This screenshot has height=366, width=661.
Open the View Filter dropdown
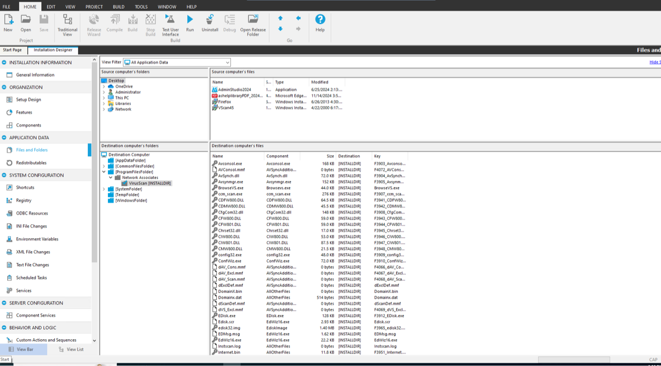pyautogui.click(x=227, y=62)
